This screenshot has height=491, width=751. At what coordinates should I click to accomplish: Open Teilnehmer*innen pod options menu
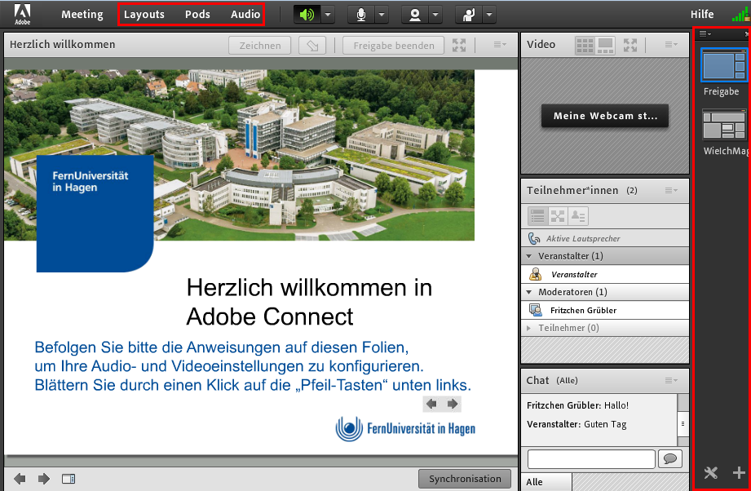click(x=671, y=190)
